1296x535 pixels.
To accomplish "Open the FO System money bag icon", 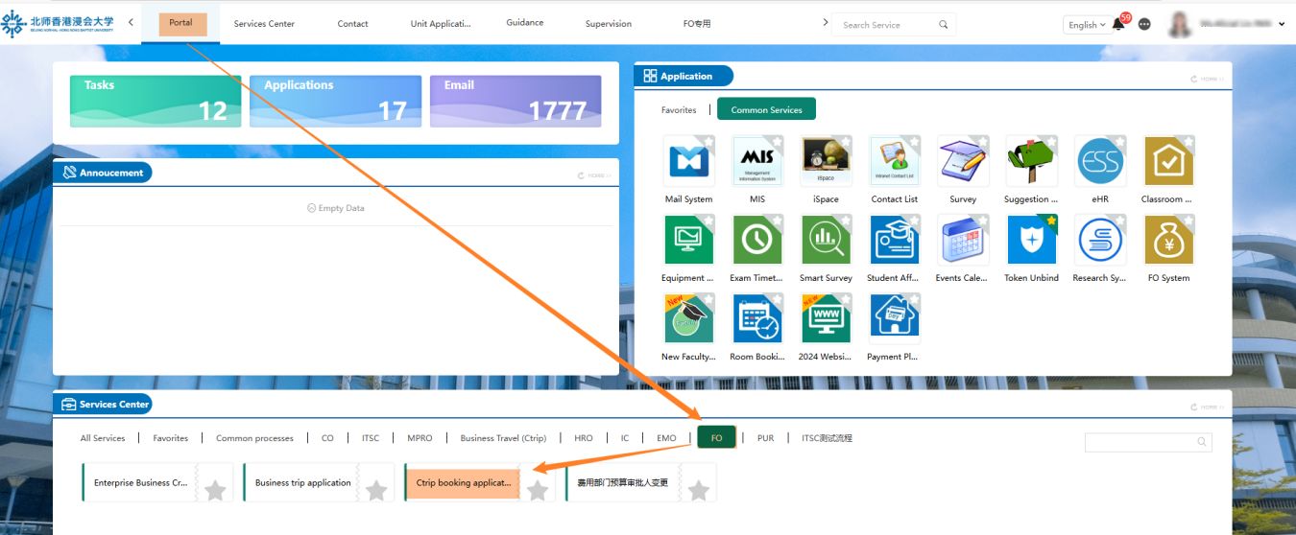I will point(1168,240).
